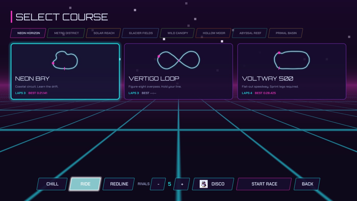This screenshot has width=357, height=201.
Task: Choose the Neon Bay course card
Action: point(65,71)
